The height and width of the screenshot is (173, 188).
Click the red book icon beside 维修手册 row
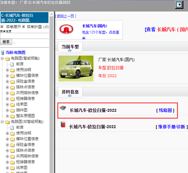(63, 125)
